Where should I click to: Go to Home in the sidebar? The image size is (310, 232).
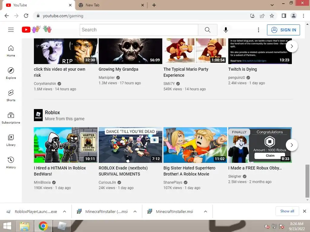(x=11, y=51)
